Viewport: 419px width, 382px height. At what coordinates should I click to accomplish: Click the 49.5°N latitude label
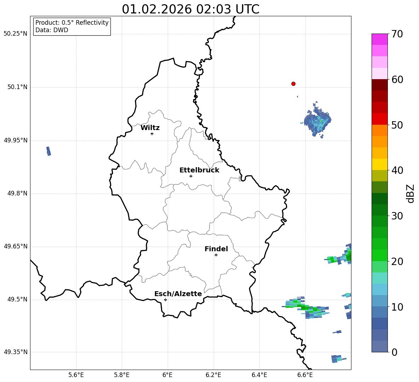pyautogui.click(x=17, y=299)
